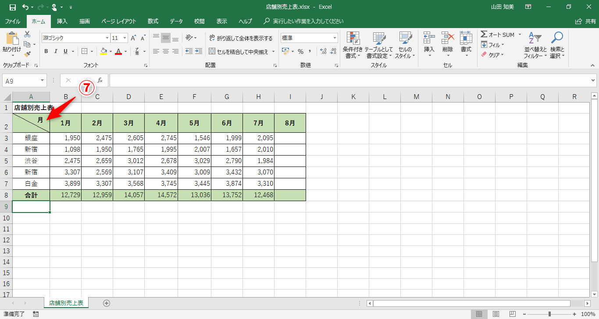
Task: Switch to the Data (データ) tab
Action: pos(176,21)
